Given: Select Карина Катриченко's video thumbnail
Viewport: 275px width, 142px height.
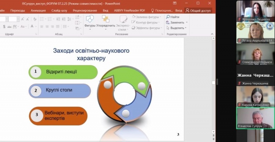Looking at the screenshot, I should click(255, 95).
